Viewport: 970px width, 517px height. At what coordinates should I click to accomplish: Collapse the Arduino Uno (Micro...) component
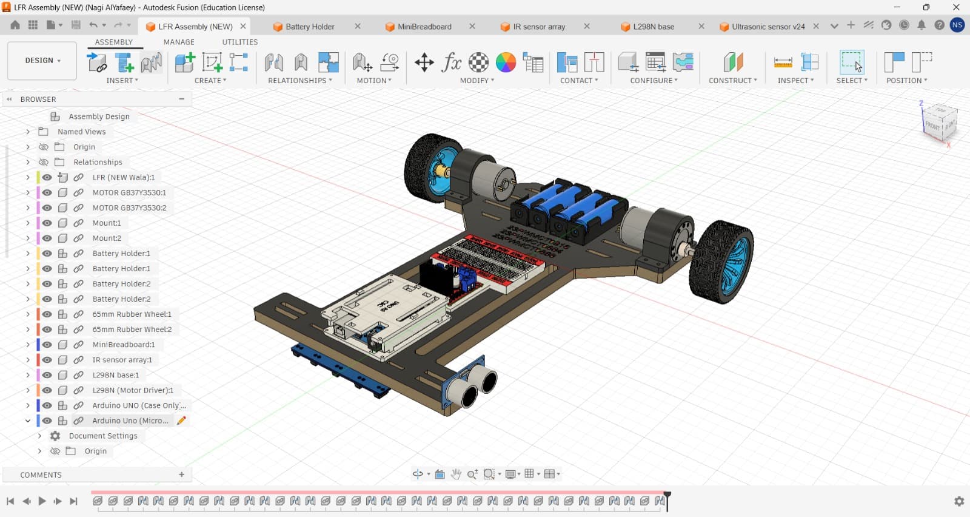coord(28,421)
